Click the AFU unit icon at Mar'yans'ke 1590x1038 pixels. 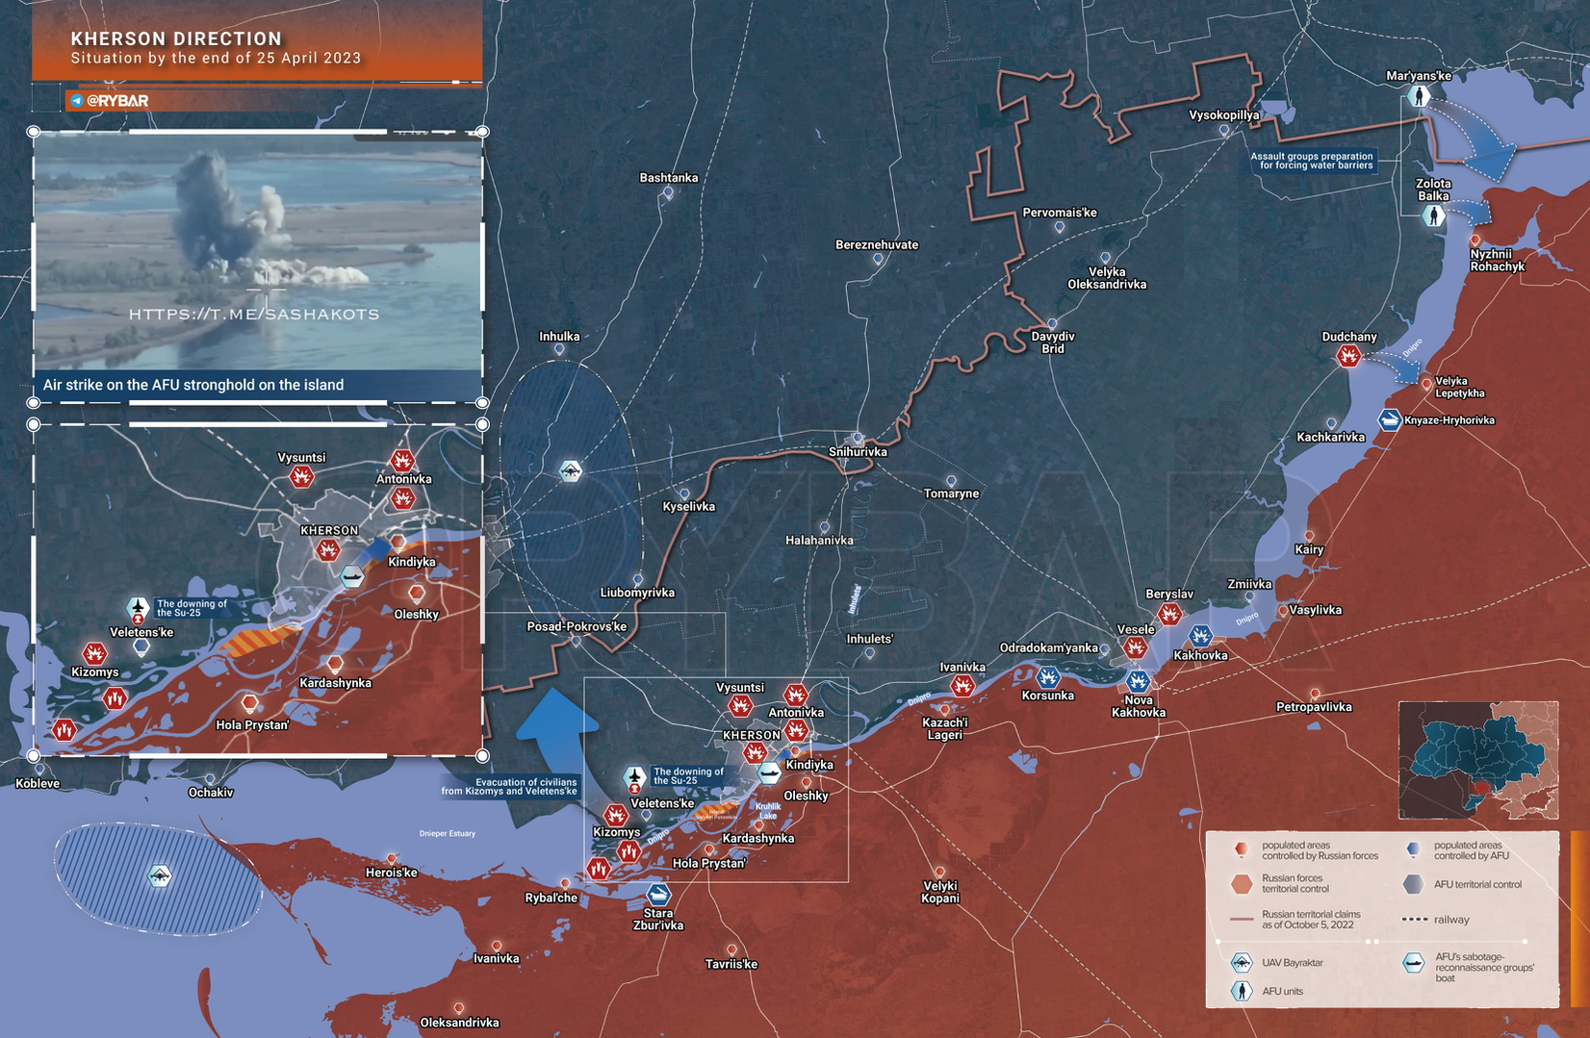tap(1418, 96)
